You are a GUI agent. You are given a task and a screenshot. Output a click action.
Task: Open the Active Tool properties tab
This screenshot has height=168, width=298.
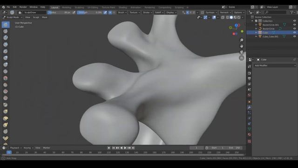pos(250,66)
